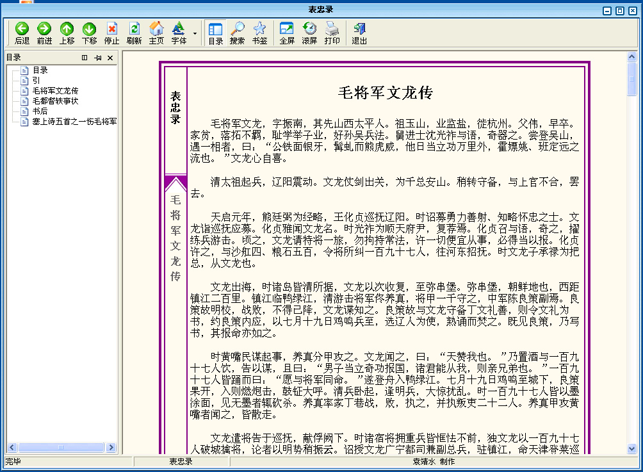Open the dropdown arrow next to 字体
Viewport: 643px width, 472px height.
pos(195,34)
